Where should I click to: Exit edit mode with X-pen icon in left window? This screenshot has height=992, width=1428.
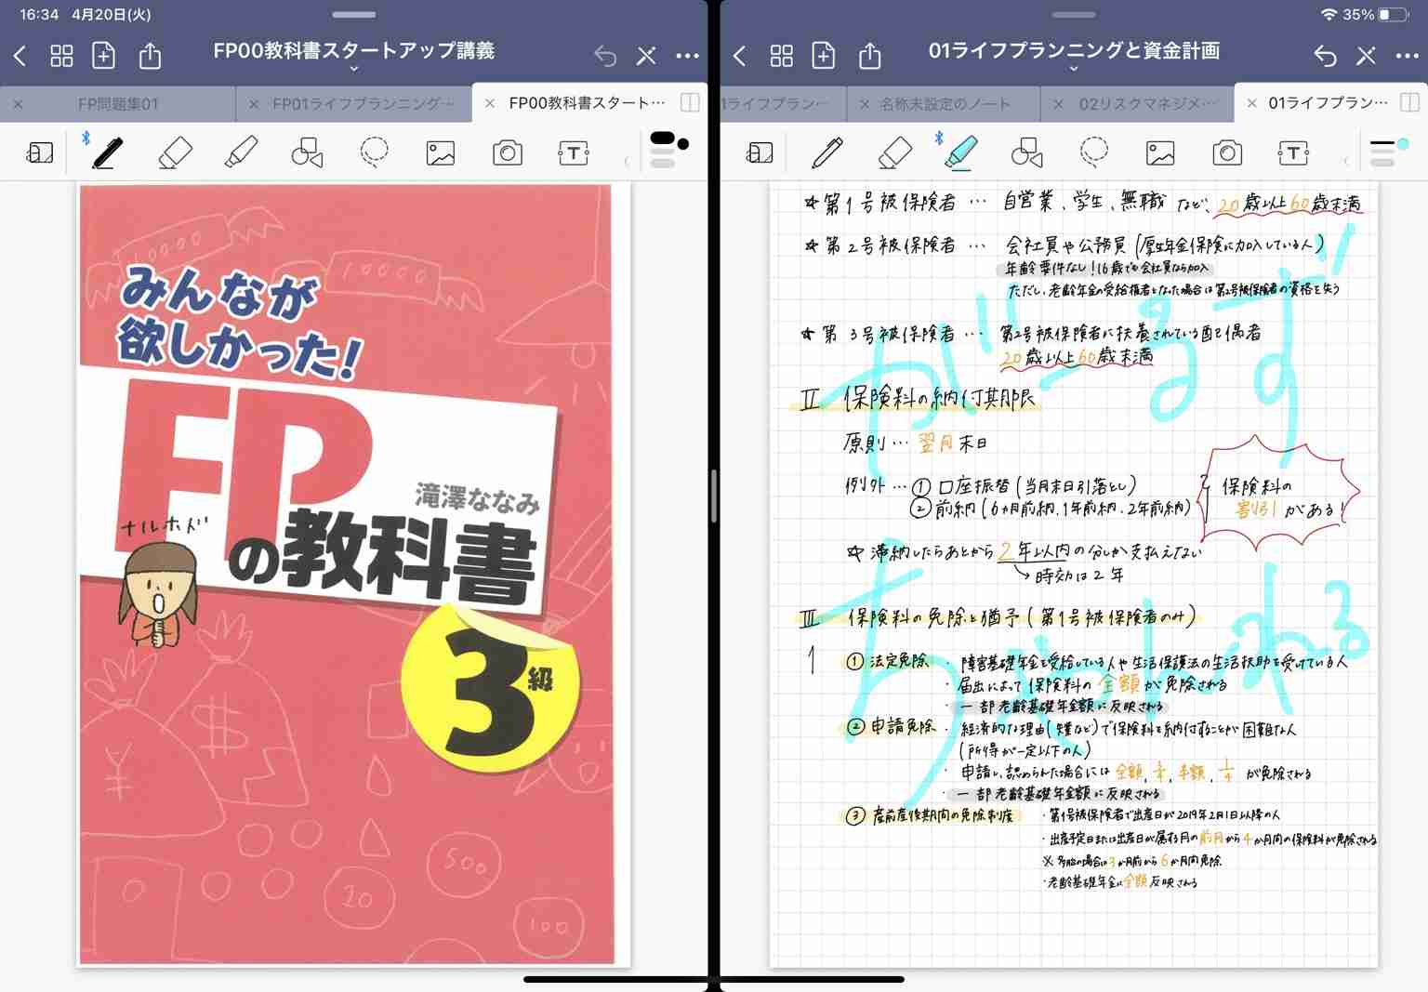click(x=646, y=56)
